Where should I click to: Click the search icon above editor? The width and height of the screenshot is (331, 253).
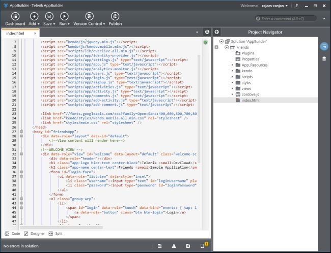click(207, 32)
